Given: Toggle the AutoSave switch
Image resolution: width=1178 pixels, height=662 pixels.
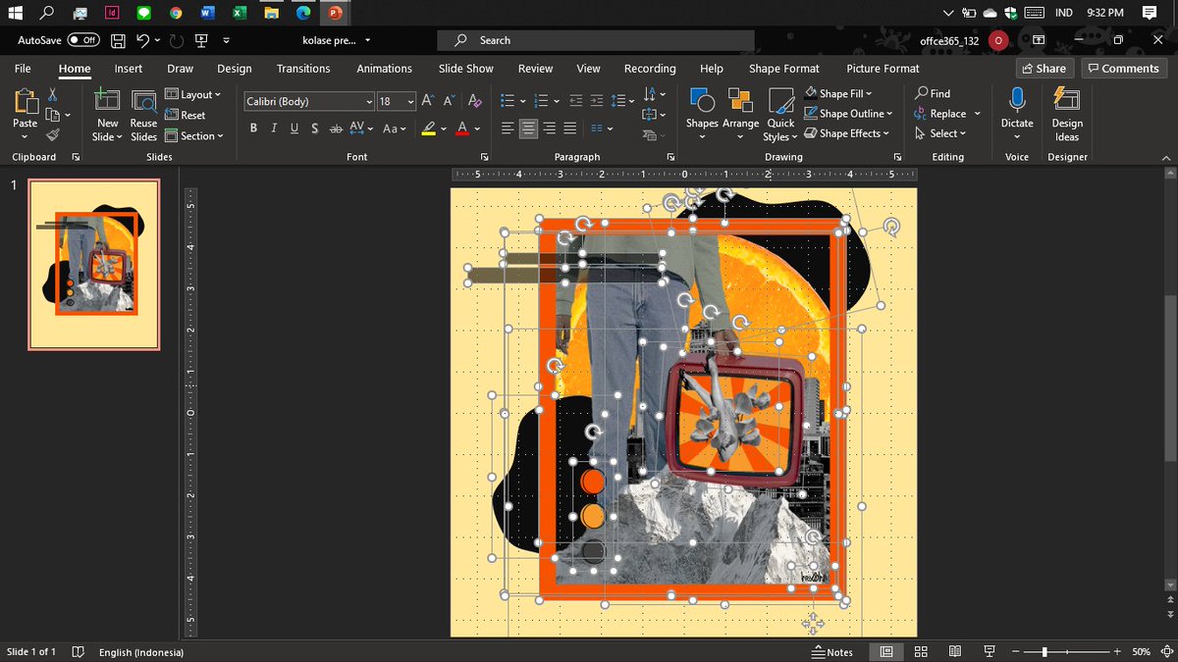Looking at the screenshot, I should point(83,40).
